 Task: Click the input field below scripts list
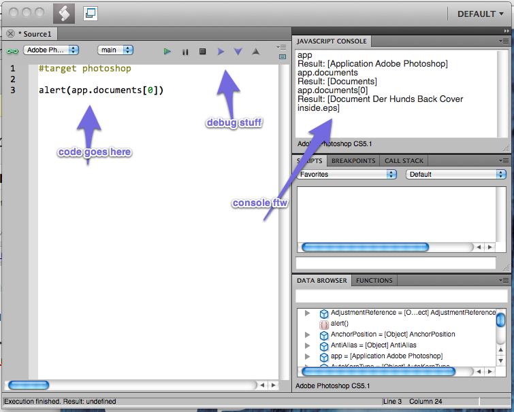pos(396,263)
